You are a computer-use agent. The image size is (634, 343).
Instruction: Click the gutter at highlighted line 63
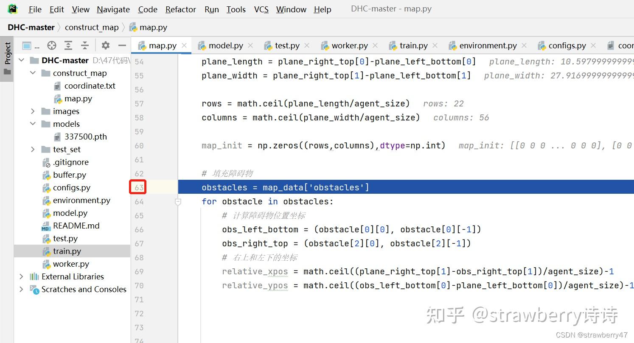coord(137,187)
